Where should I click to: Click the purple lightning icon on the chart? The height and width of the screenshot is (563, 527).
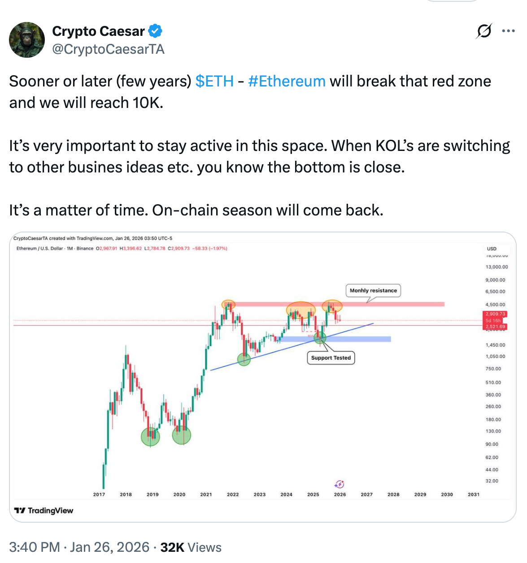[x=340, y=484]
